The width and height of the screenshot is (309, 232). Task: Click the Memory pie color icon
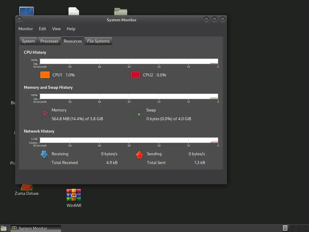click(x=45, y=113)
